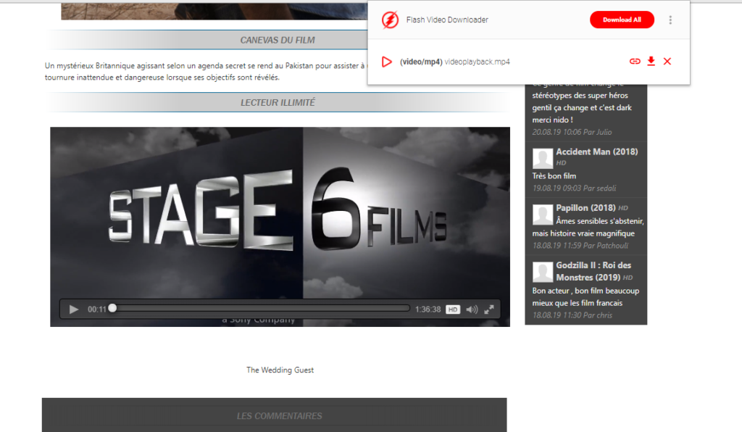The width and height of the screenshot is (742, 432).
Task: Download videoplayback.mp4 using the arrow icon
Action: tap(651, 61)
